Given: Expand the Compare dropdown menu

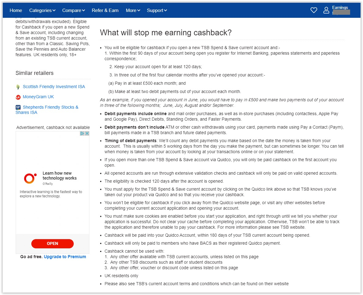Looking at the screenshot, I should [x=74, y=10].
